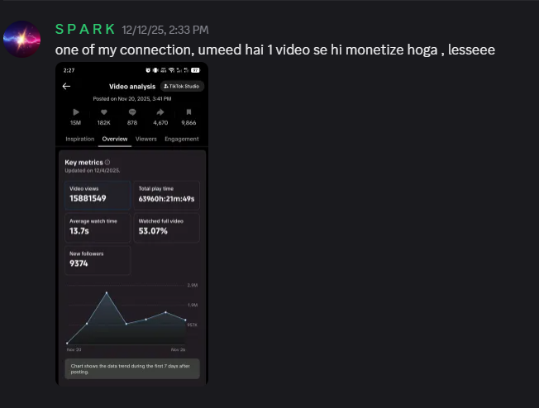
Task: Select the Video views metric card
Action: pos(98,195)
